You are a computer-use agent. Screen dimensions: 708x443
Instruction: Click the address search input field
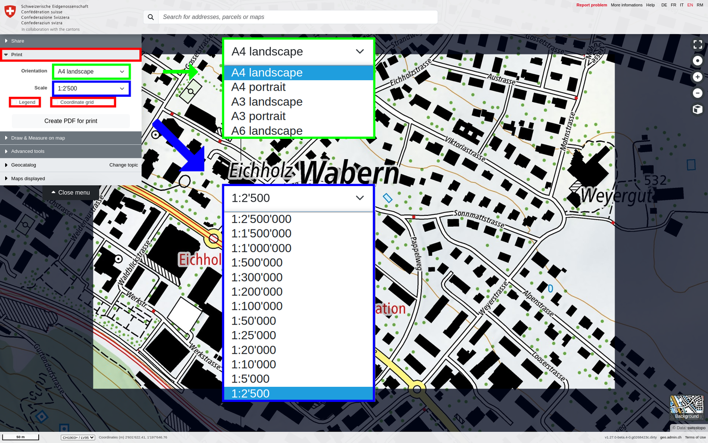[297, 17]
